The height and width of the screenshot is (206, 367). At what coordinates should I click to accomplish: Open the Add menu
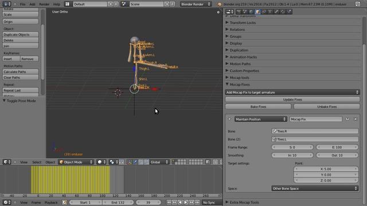point(32,4)
